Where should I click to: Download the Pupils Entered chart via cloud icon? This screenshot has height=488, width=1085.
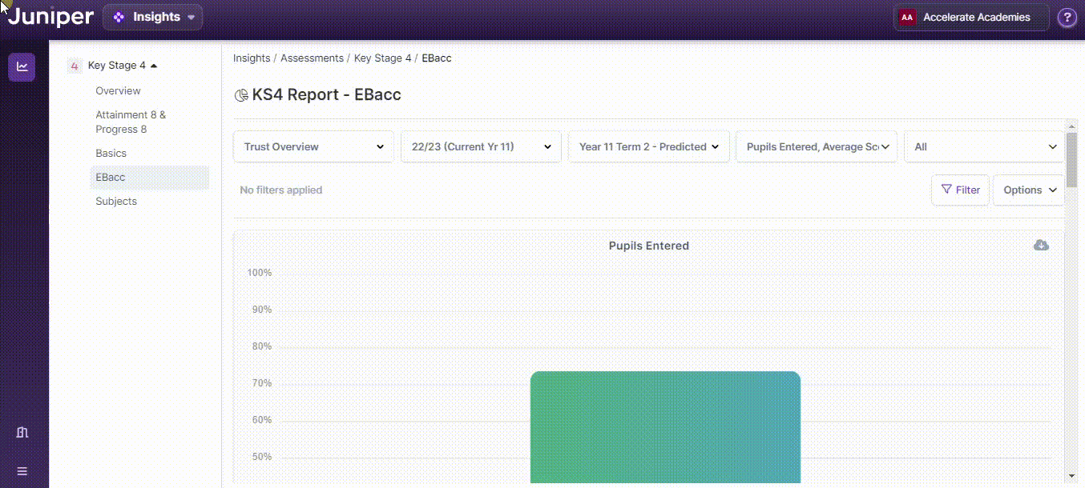point(1041,246)
